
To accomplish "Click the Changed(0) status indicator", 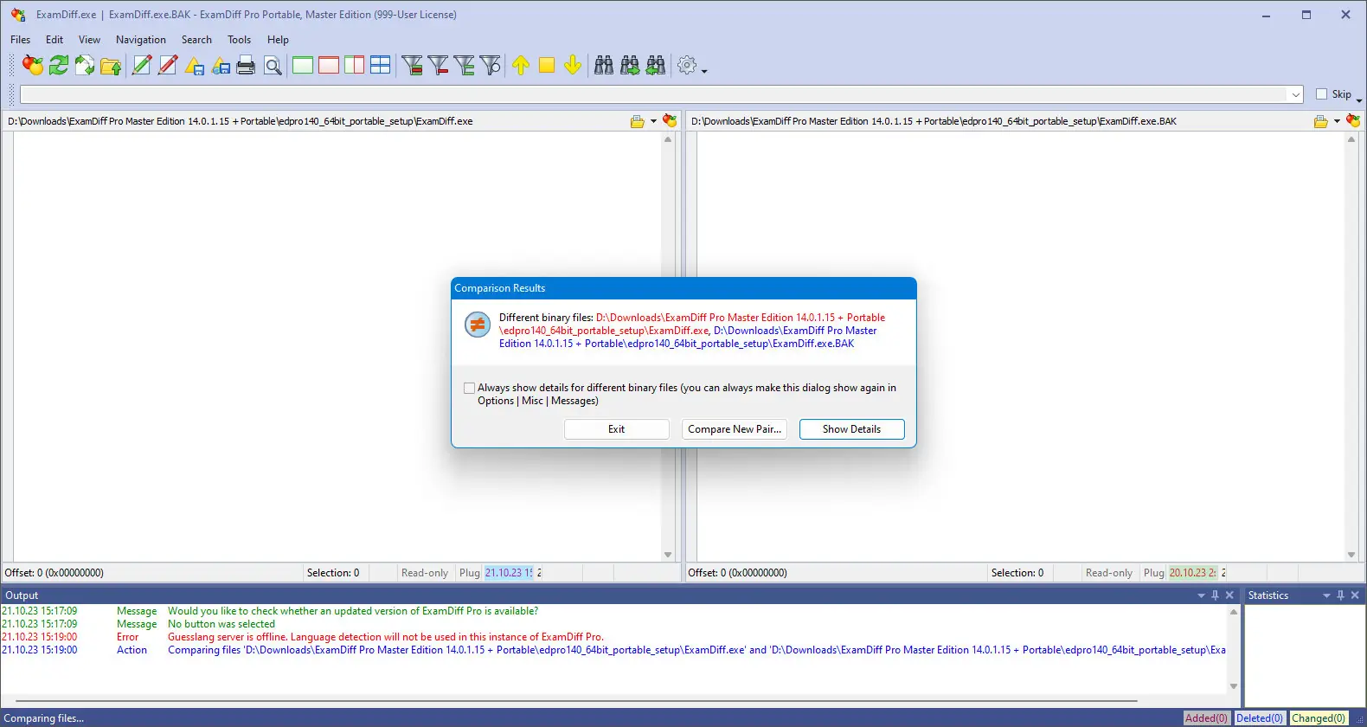I will coord(1319,718).
